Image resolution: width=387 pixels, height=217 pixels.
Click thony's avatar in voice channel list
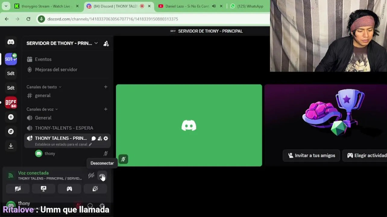[x=39, y=153]
